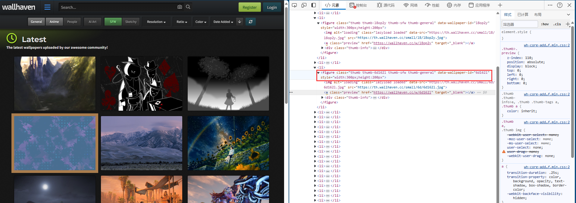Click the 筛选器 style filter field
The image size is (576, 203).
coord(520,24)
